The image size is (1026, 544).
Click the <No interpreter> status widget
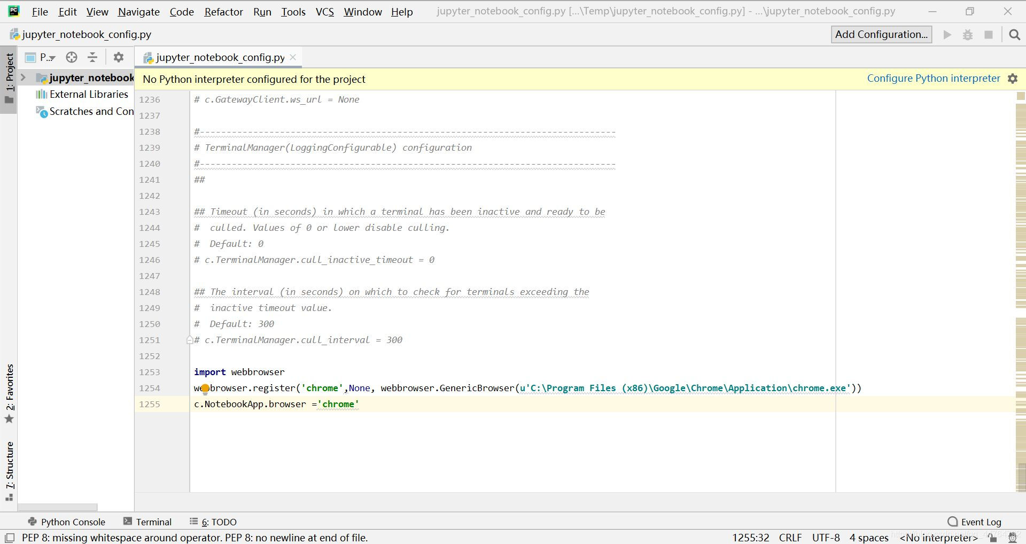[x=939, y=538]
